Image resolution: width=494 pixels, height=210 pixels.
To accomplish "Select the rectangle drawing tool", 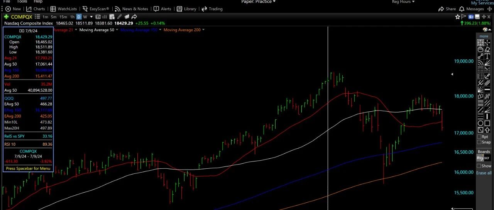I will tap(487, 123).
